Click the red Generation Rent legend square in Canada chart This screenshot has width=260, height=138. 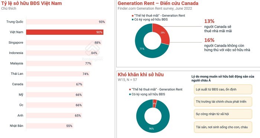[133, 16]
